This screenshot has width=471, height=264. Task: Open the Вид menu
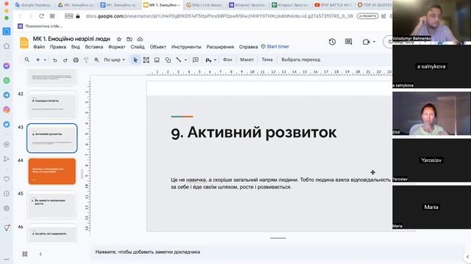tap(76, 47)
